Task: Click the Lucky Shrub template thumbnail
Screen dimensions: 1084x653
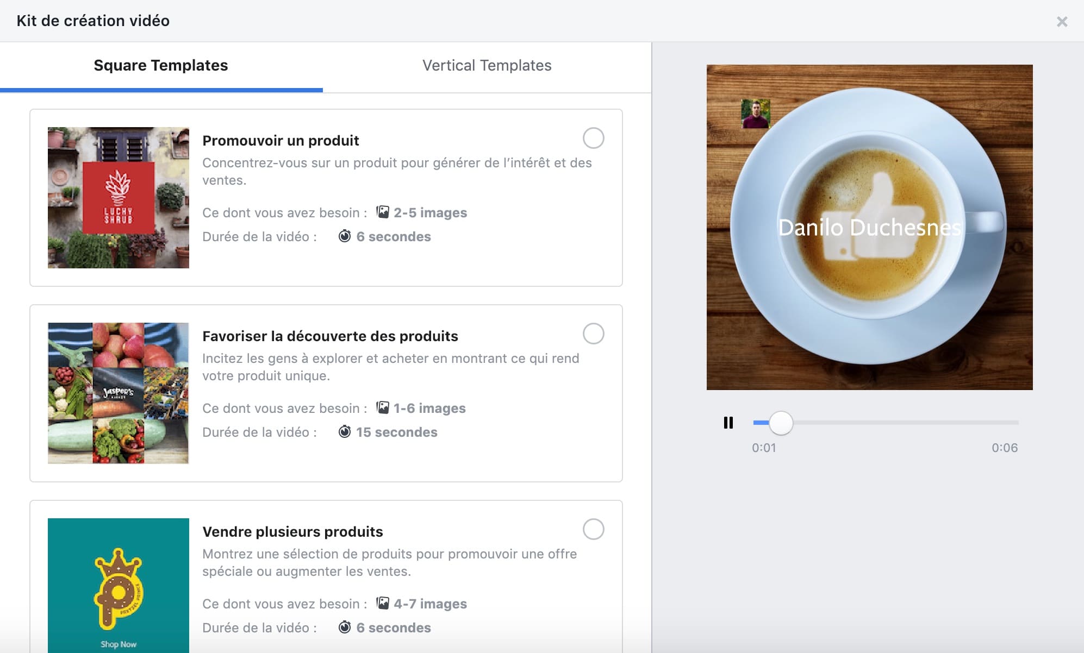Action: [119, 198]
